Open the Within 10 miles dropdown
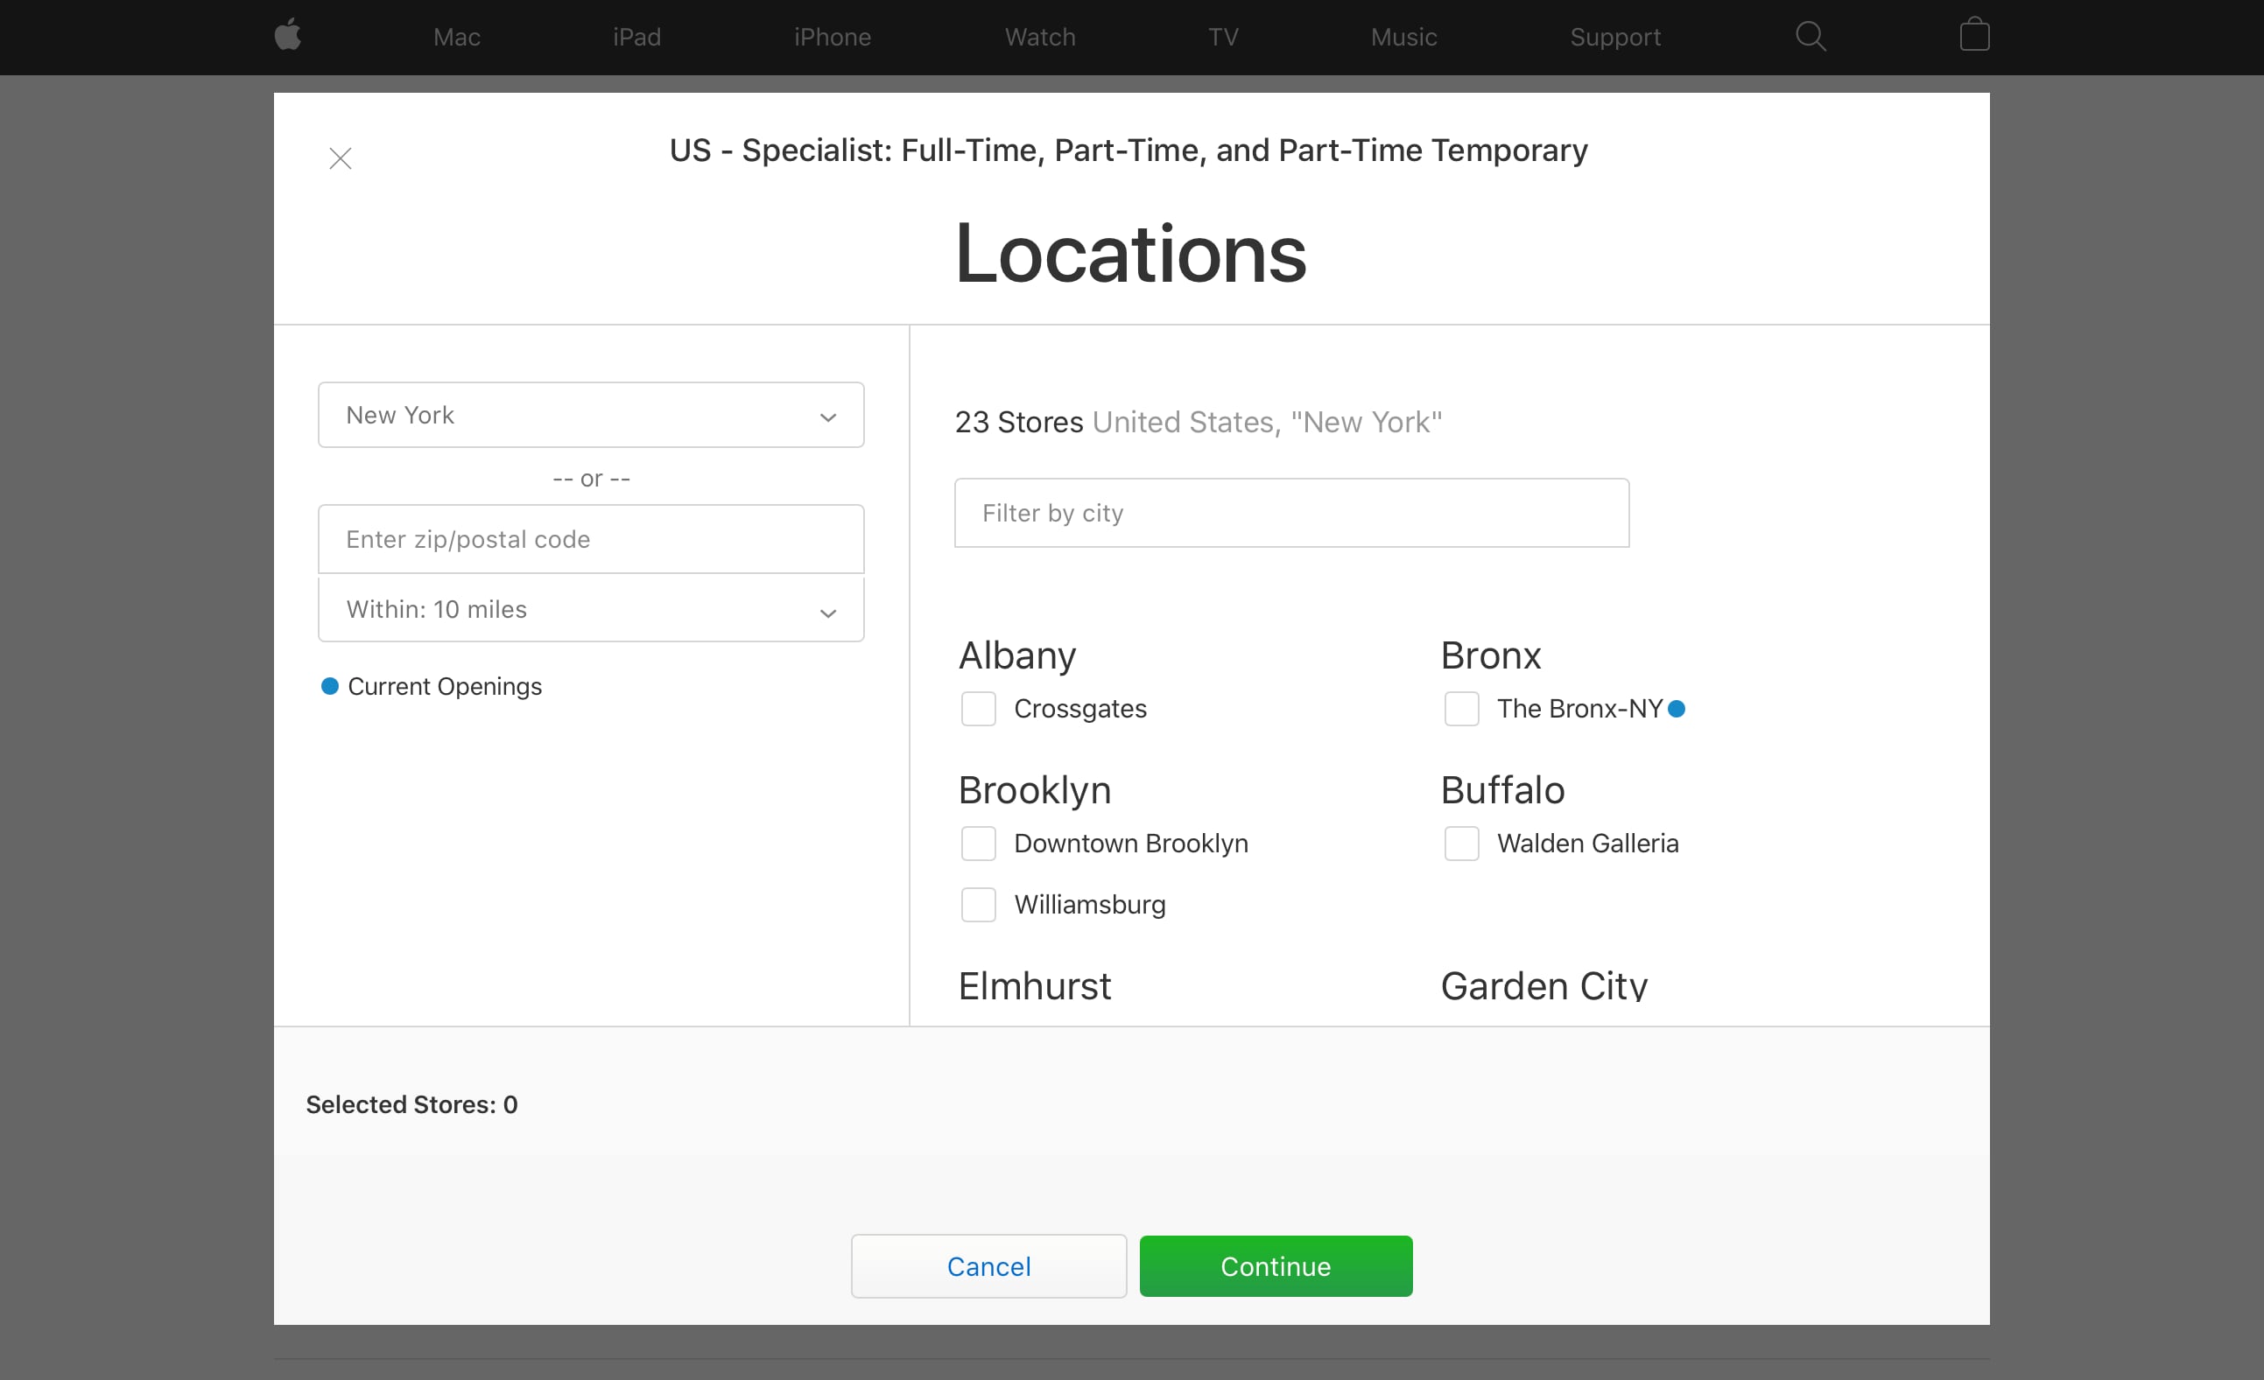The width and height of the screenshot is (2264, 1380). (591, 610)
